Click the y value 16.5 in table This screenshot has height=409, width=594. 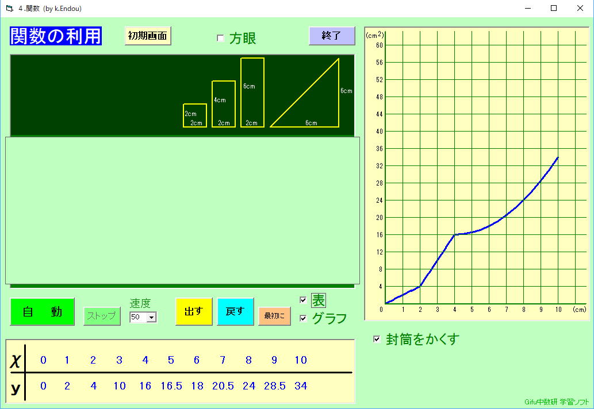(x=171, y=386)
